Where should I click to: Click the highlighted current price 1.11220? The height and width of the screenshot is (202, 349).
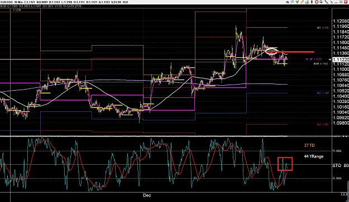pyautogui.click(x=340, y=60)
